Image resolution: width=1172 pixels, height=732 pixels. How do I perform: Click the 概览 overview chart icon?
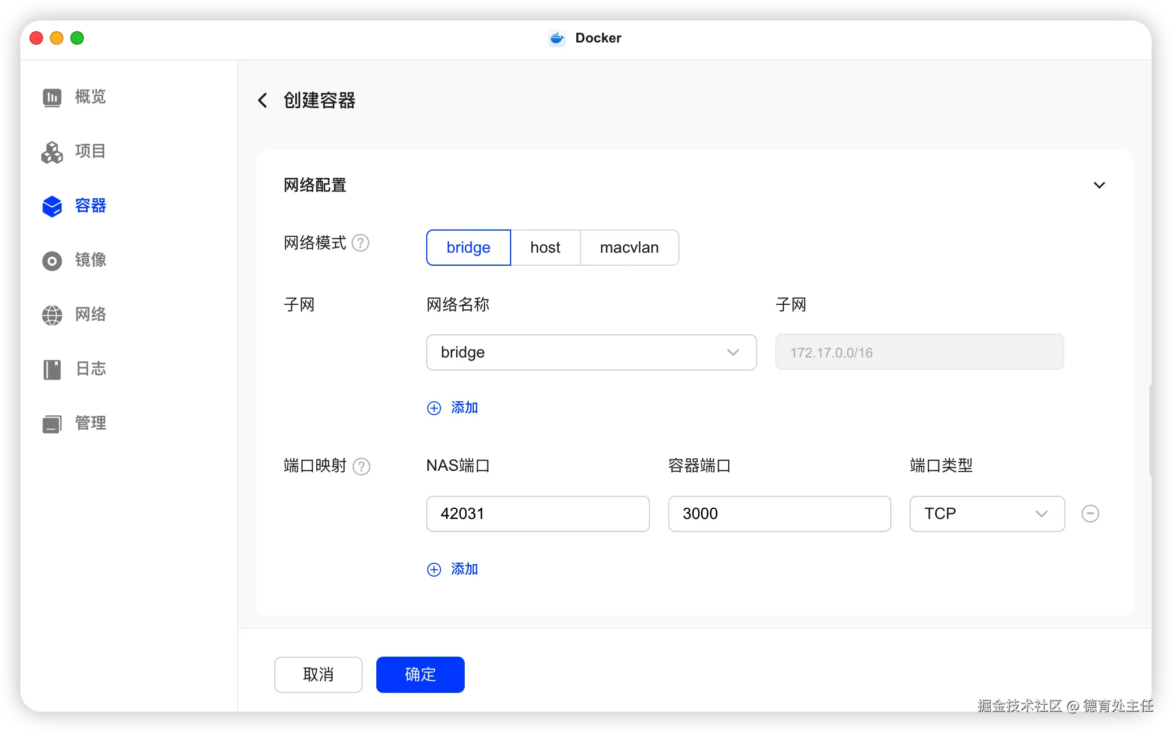point(52,97)
